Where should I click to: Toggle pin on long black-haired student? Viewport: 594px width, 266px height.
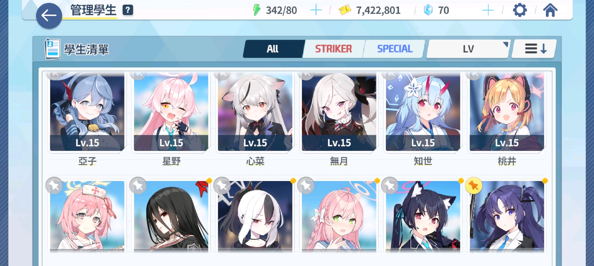pos(138,186)
